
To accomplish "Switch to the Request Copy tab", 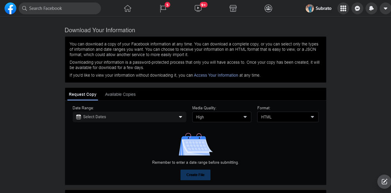I will (83, 94).
